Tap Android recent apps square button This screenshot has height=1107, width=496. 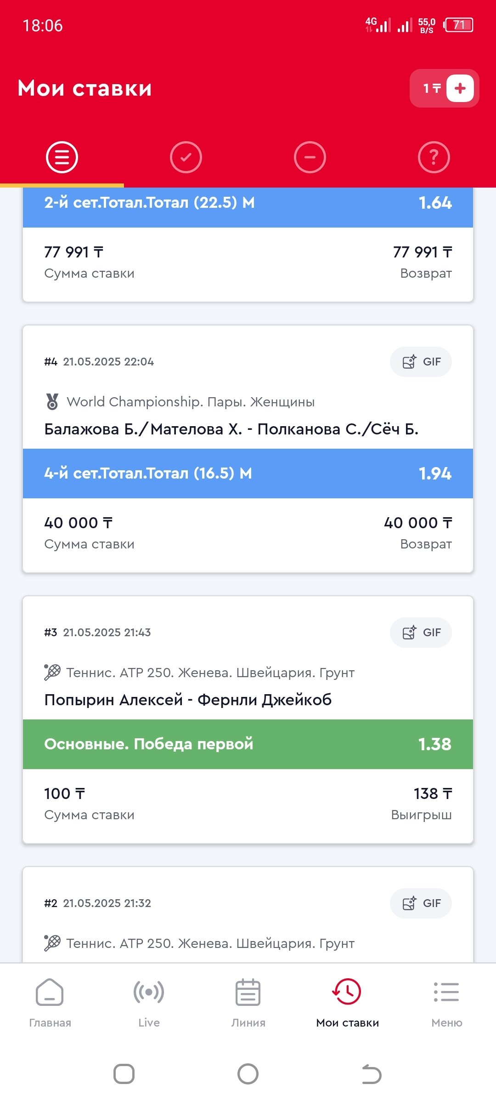tap(124, 1074)
